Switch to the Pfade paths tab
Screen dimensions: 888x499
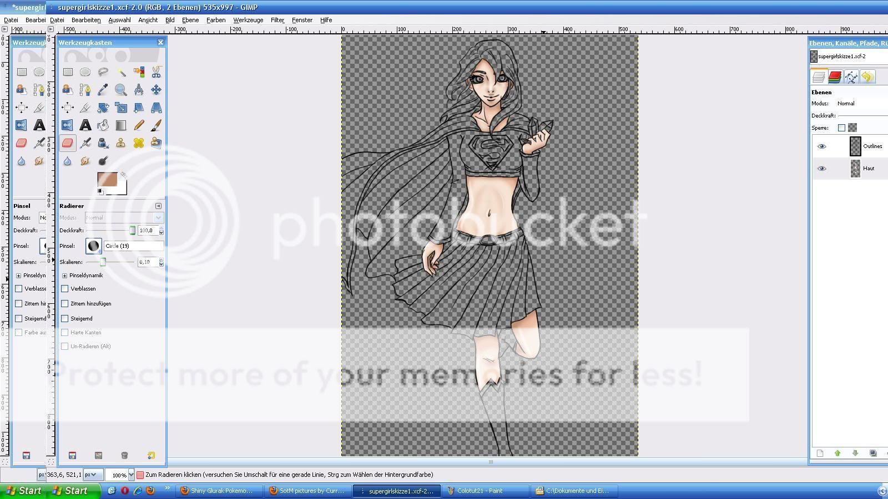(851, 77)
